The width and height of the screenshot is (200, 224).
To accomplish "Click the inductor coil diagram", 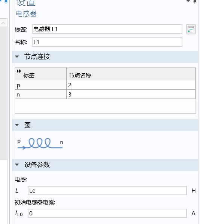I will [40, 143].
